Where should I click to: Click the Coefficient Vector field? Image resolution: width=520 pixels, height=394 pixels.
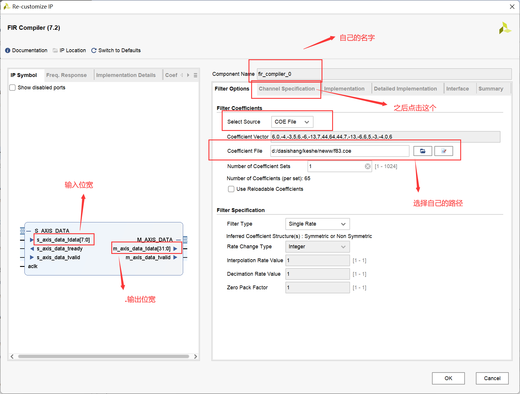point(385,137)
